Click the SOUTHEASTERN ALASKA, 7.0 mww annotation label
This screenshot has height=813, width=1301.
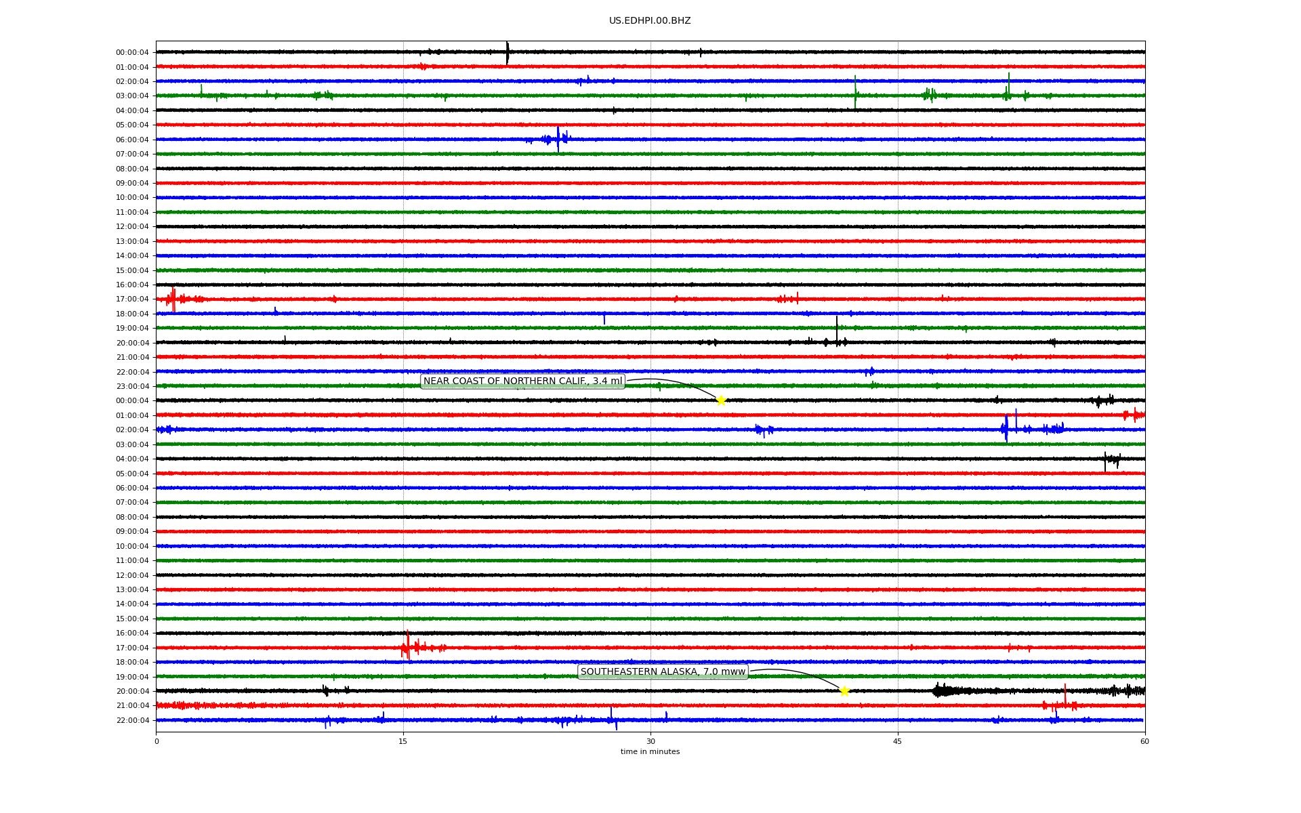click(663, 672)
